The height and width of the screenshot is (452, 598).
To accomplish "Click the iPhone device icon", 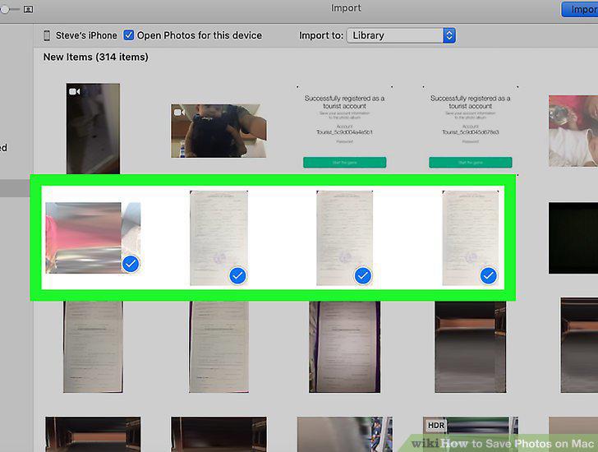I will [x=47, y=35].
